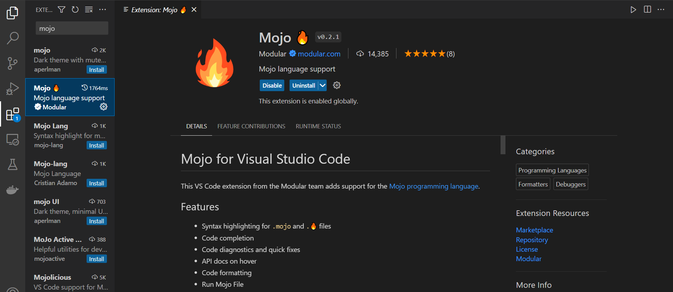Open editor more actions menu
The image size is (673, 292).
[661, 9]
